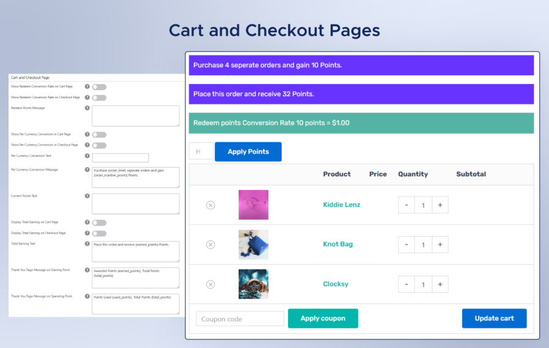Click the Apply coupon button
549x348 pixels.
[323, 318]
